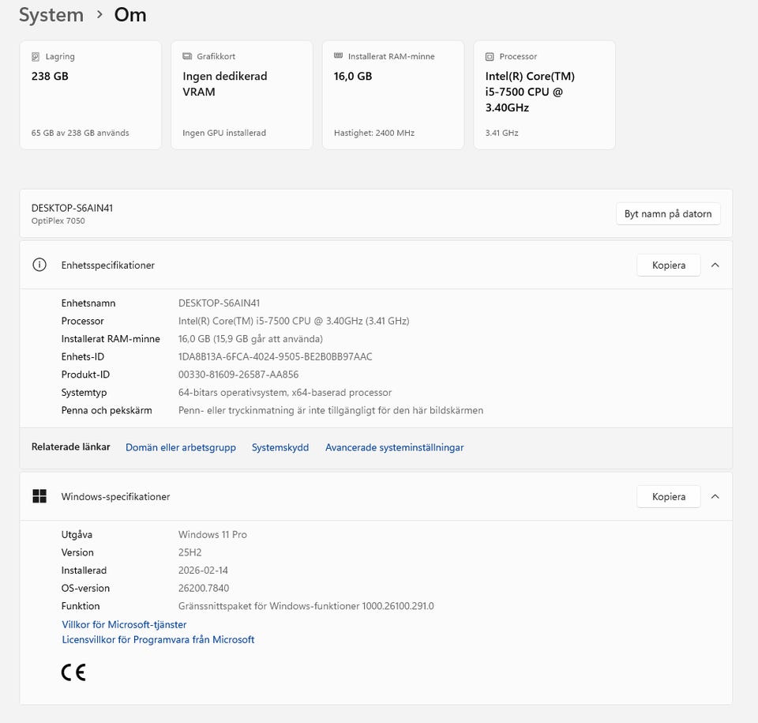This screenshot has height=723, width=758.
Task: Click the Enhetsspecifikationer section header
Action: (x=108, y=265)
